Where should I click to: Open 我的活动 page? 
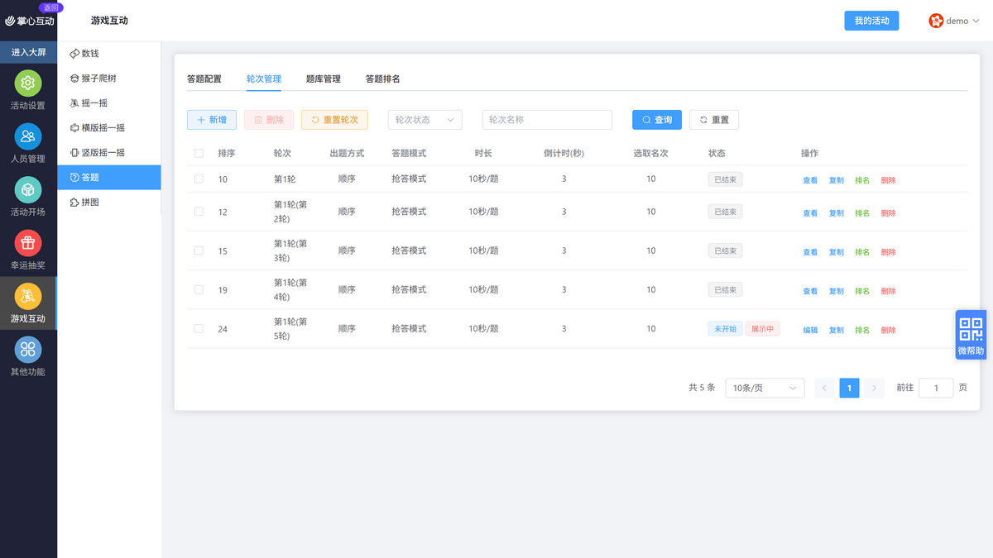pyautogui.click(x=871, y=21)
